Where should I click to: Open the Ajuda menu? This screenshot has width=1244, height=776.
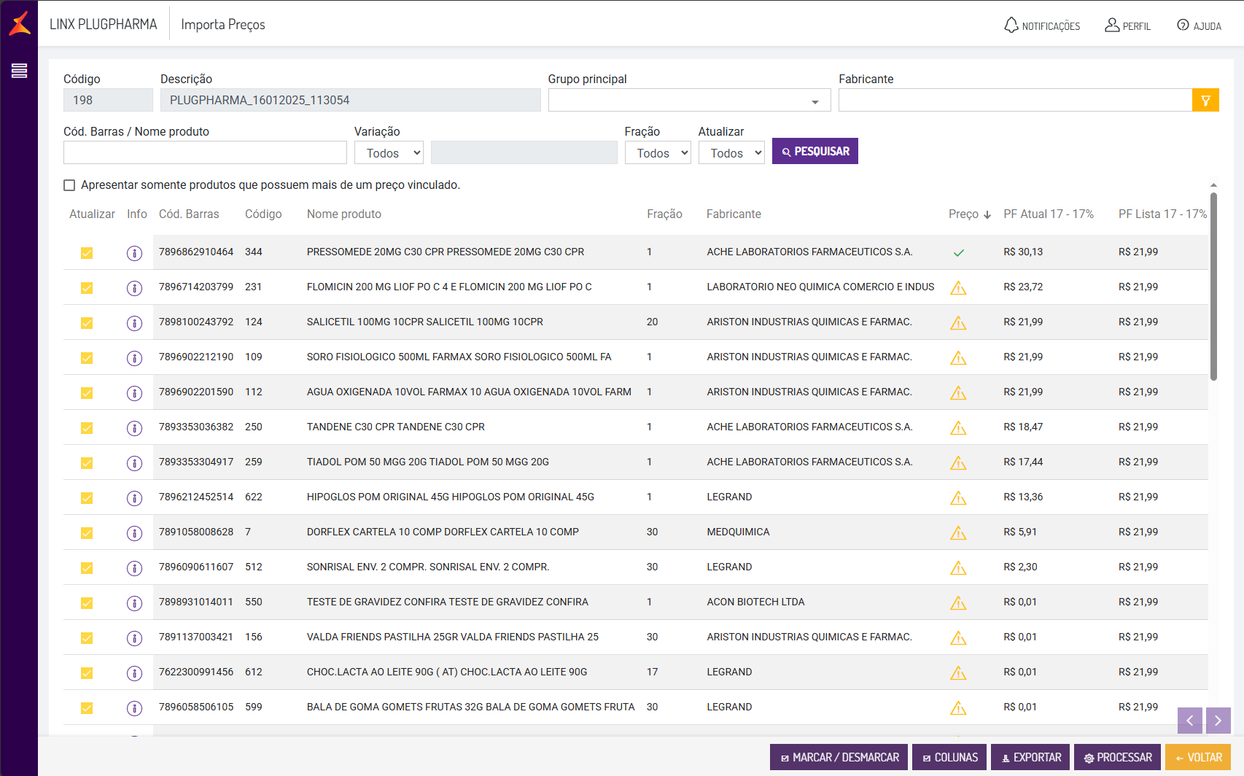(x=1199, y=26)
